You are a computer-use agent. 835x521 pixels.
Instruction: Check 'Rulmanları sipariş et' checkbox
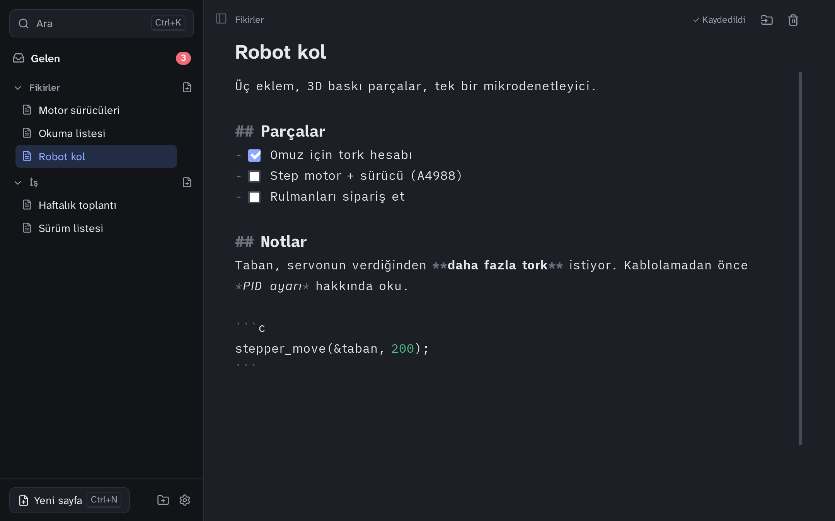pos(254,197)
